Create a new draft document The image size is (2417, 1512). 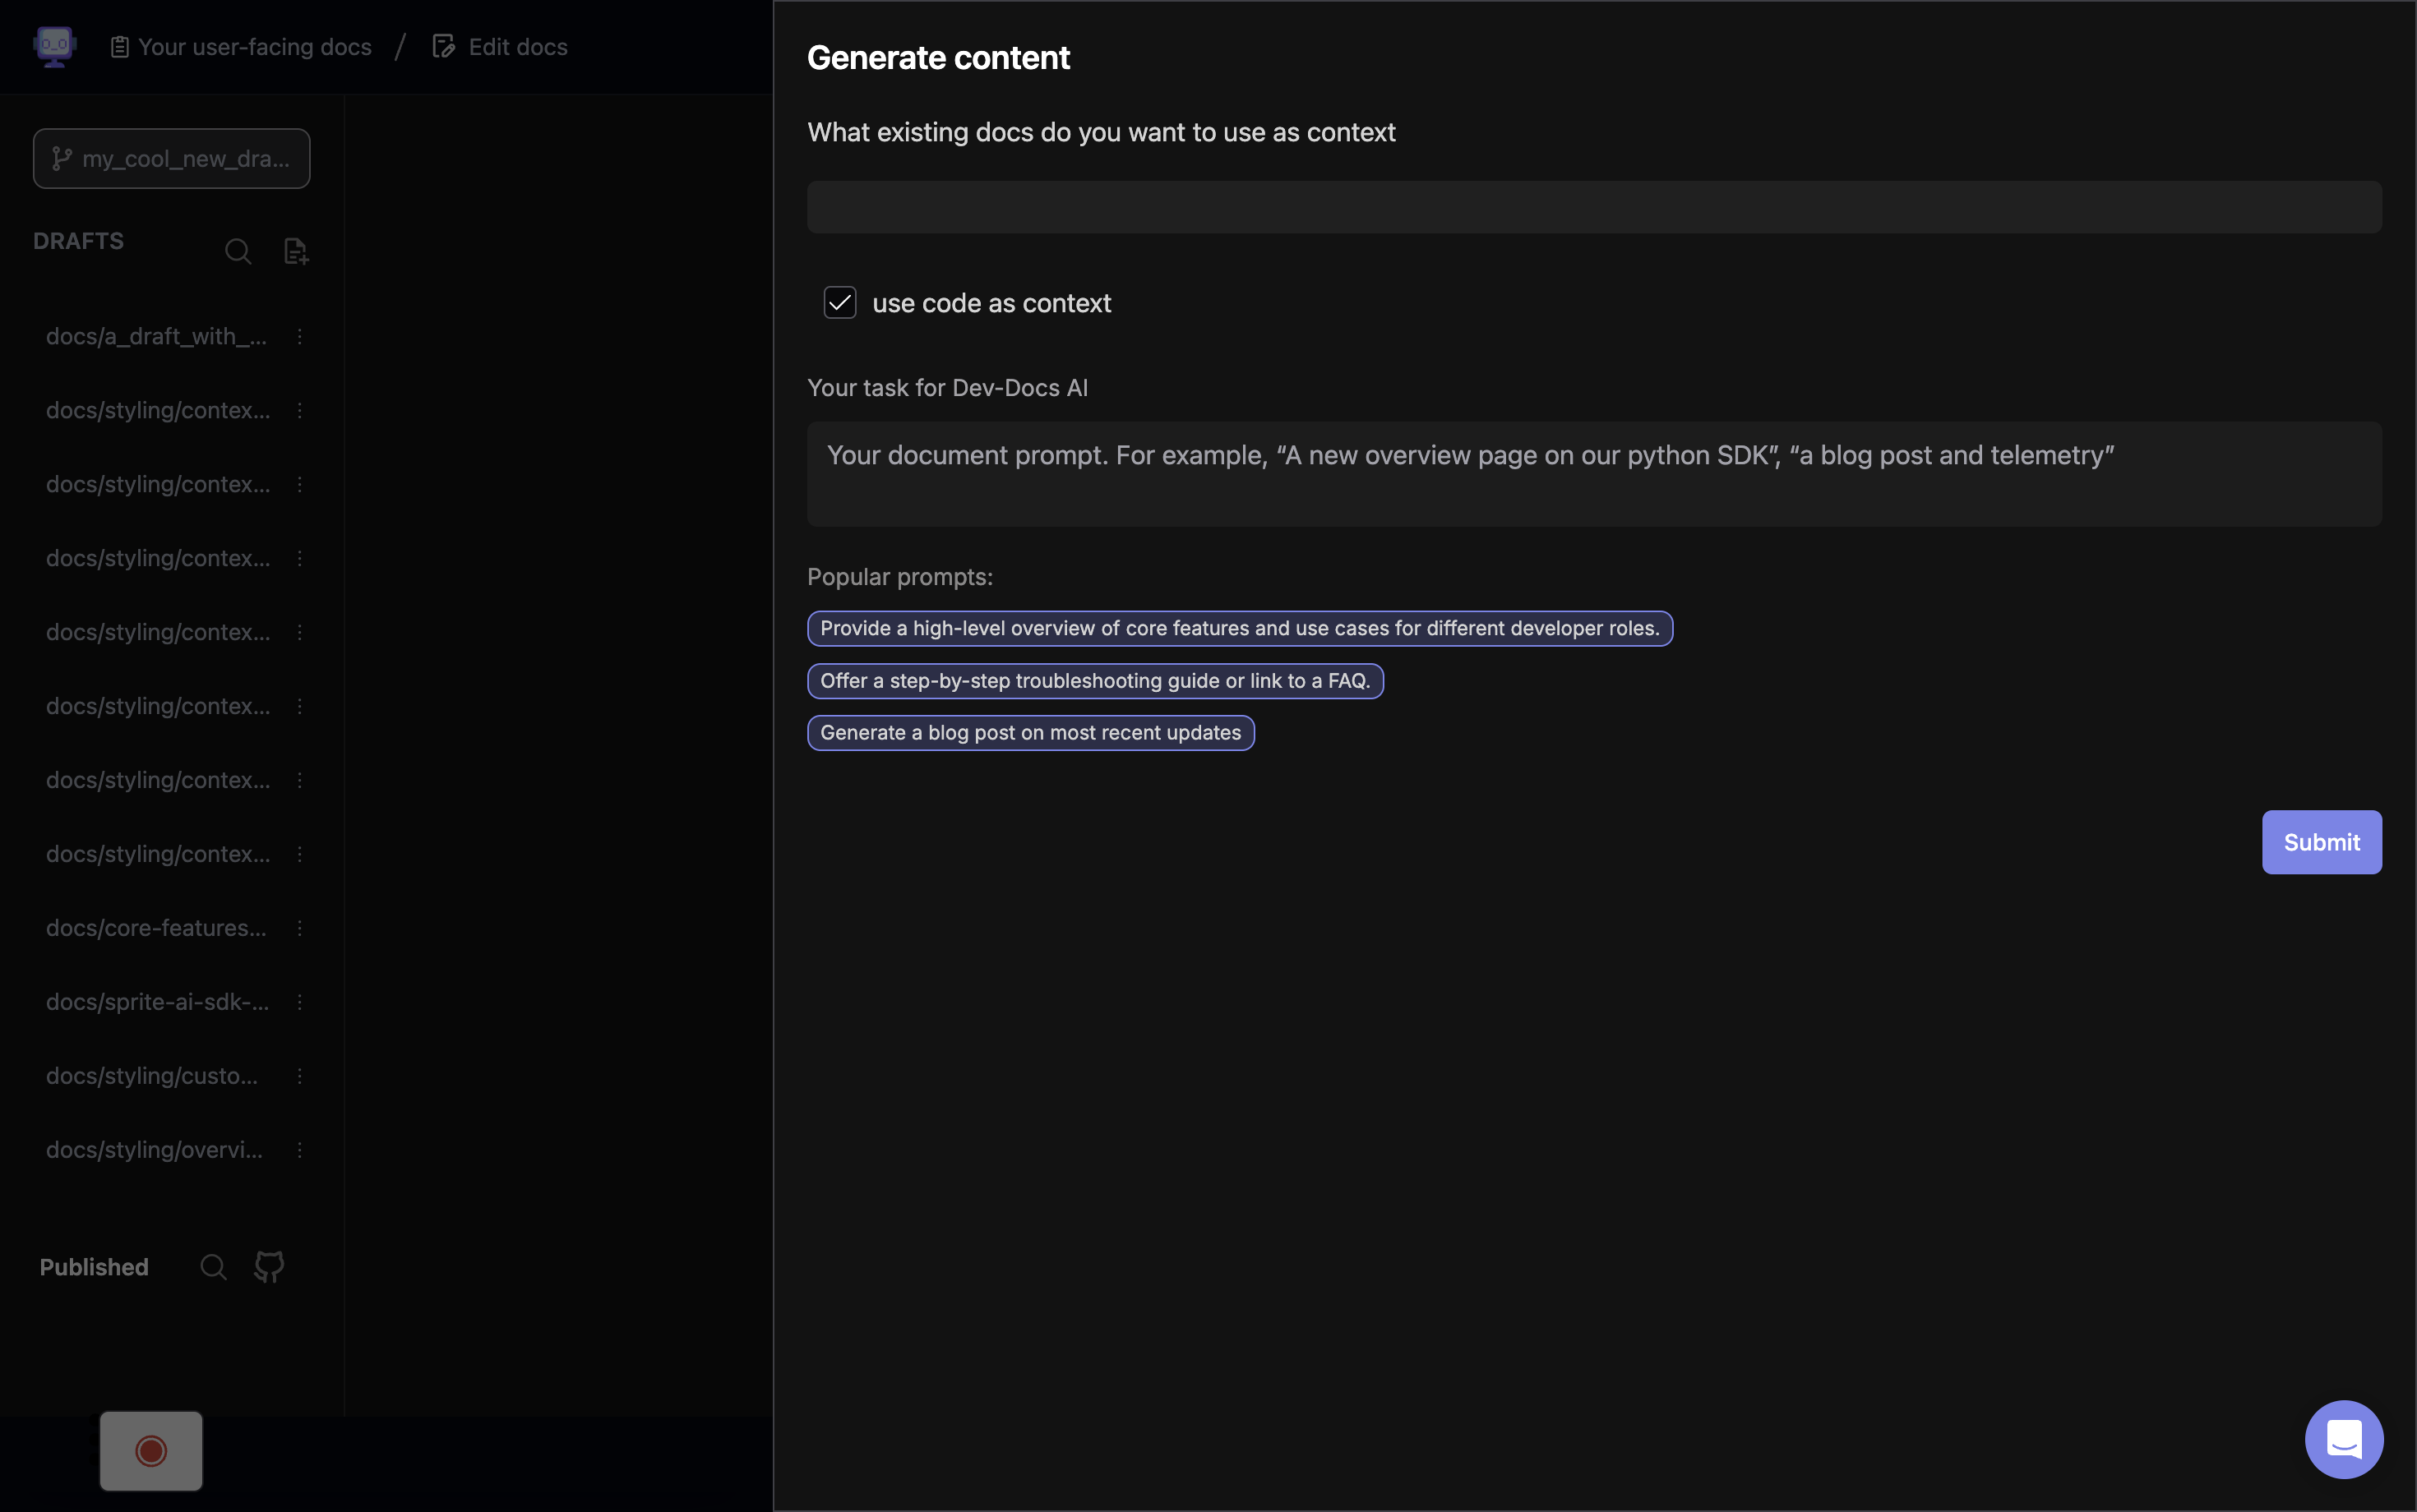[x=295, y=251]
